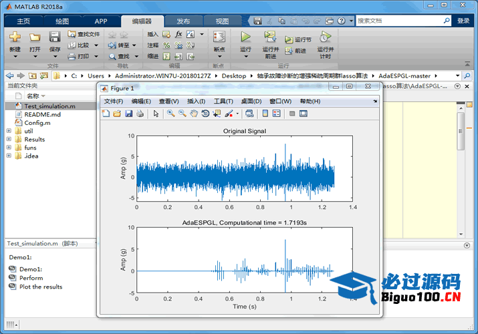478x334 pixels.
Task: Switch to the 绘图 (Plots) tab
Action: 62,21
